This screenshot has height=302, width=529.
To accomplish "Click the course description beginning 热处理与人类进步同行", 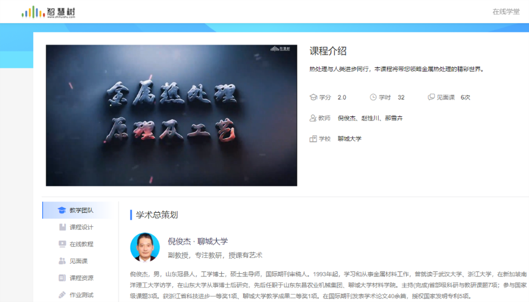I will click(x=397, y=69).
